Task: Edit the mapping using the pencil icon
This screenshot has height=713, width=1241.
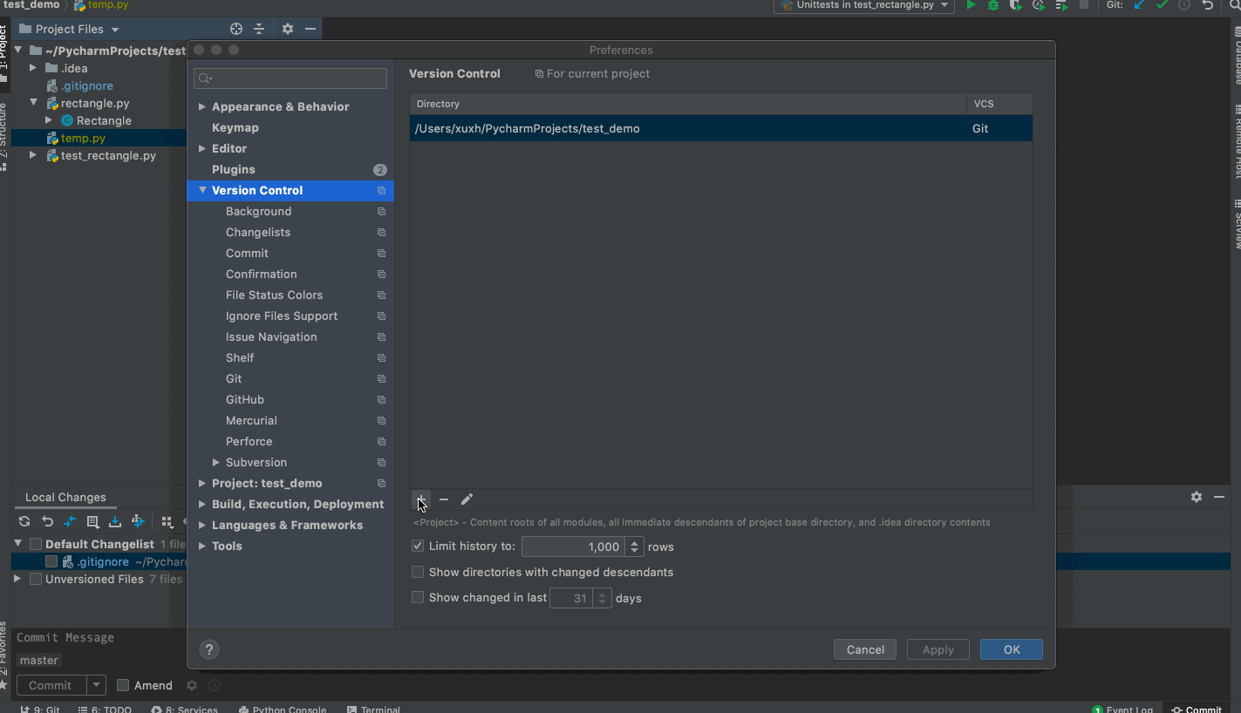Action: [x=467, y=499]
